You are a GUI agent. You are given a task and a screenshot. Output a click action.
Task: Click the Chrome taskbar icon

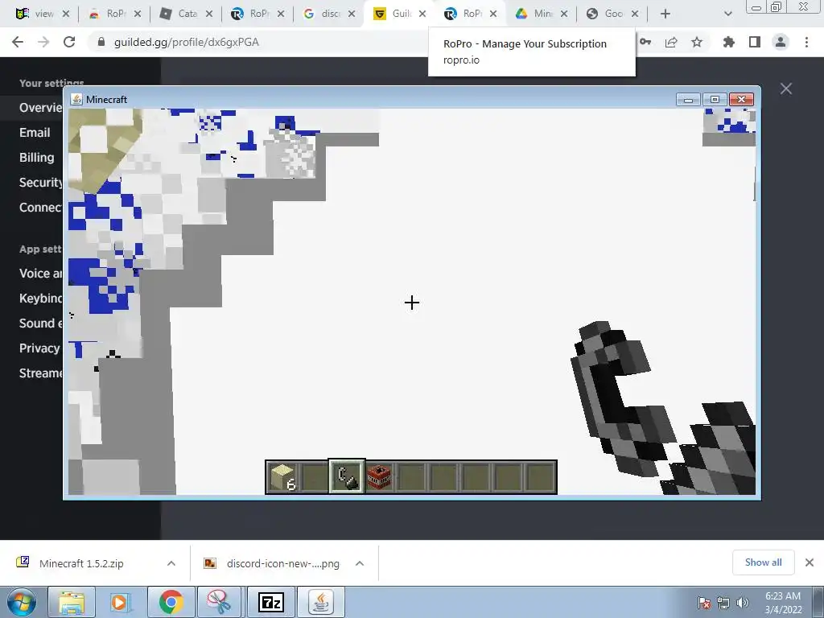click(171, 602)
